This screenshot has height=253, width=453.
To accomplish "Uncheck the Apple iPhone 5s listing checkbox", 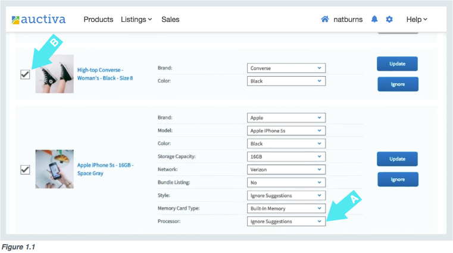I will (25, 169).
